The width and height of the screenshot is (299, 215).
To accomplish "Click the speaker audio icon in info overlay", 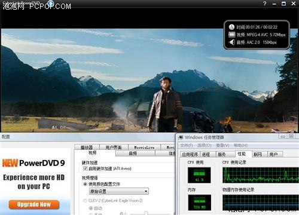I will click(x=231, y=42).
